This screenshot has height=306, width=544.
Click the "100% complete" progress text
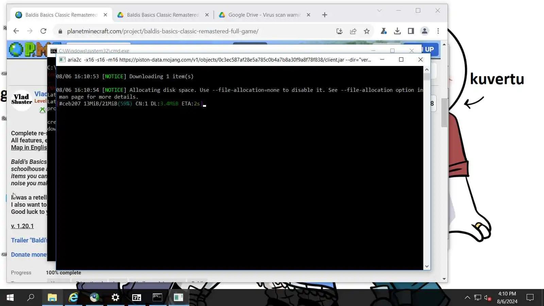64,273
